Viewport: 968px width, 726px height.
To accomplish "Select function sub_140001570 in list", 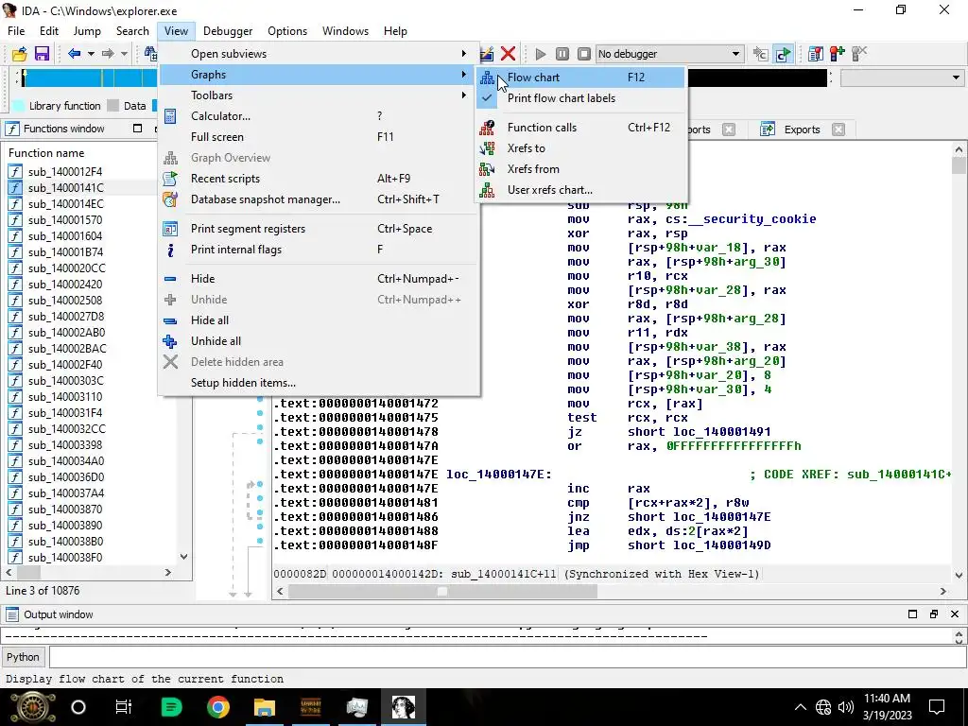I will (65, 219).
